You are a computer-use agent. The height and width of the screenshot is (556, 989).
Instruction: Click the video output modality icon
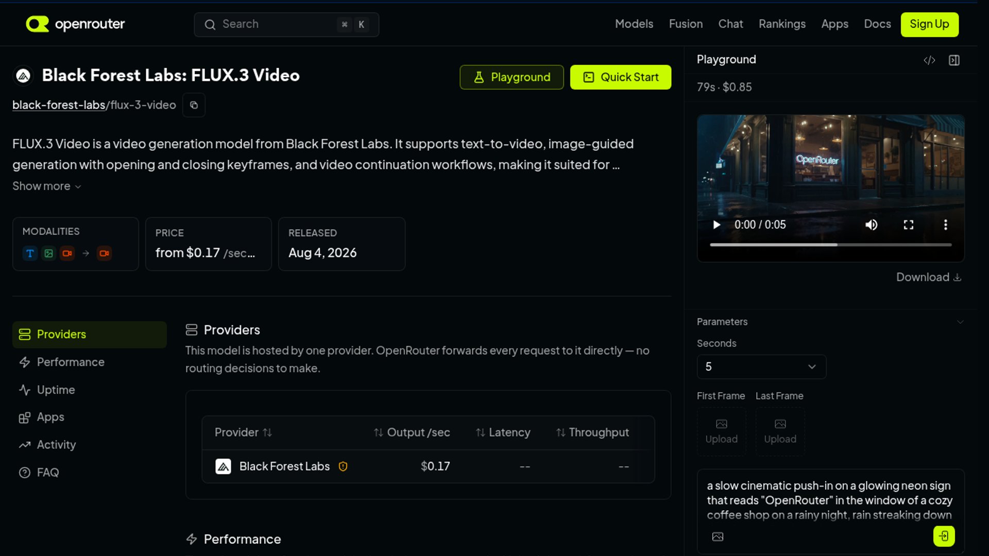pyautogui.click(x=104, y=253)
